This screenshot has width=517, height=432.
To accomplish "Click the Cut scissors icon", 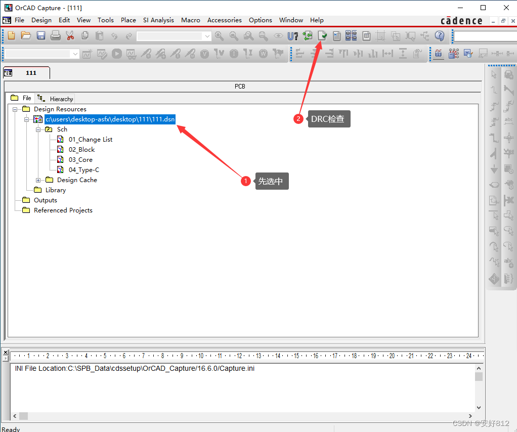I will pyautogui.click(x=70, y=35).
